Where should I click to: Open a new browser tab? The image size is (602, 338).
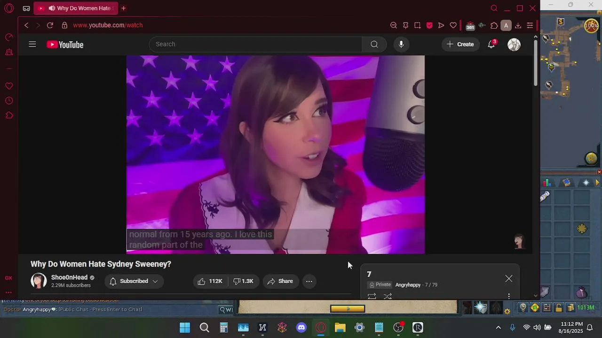[124, 8]
